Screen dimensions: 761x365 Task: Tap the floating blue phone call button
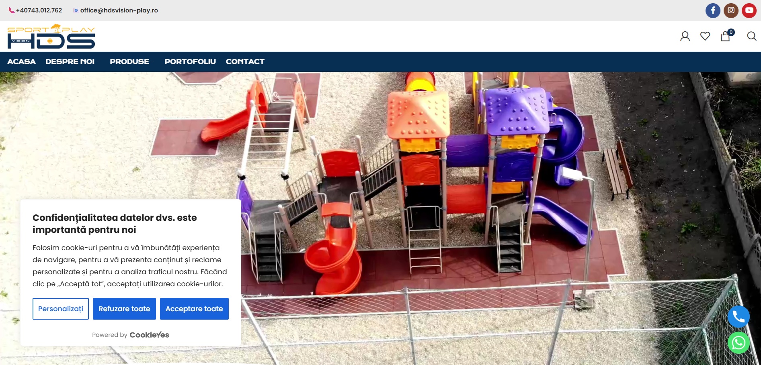[x=738, y=317]
